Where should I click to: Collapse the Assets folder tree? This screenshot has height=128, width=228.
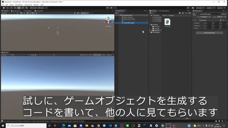[150, 25]
